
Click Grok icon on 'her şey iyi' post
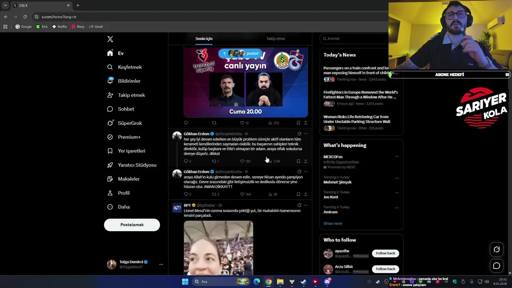(x=299, y=134)
